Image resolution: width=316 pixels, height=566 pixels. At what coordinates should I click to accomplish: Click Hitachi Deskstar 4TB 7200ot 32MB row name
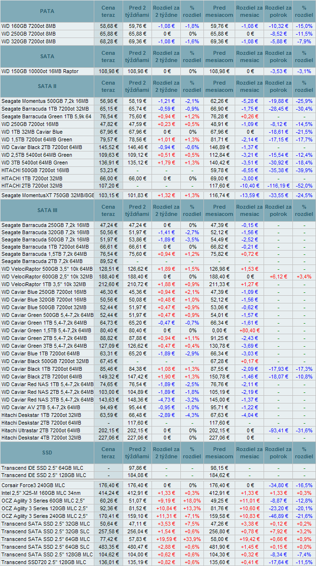point(41,438)
